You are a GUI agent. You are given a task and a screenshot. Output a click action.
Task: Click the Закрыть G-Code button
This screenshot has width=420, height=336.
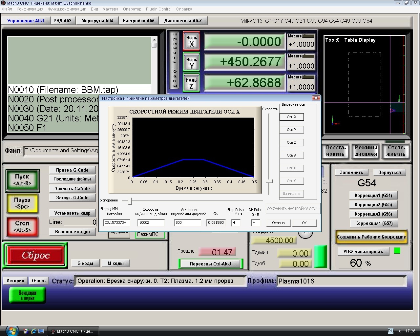[72, 189]
